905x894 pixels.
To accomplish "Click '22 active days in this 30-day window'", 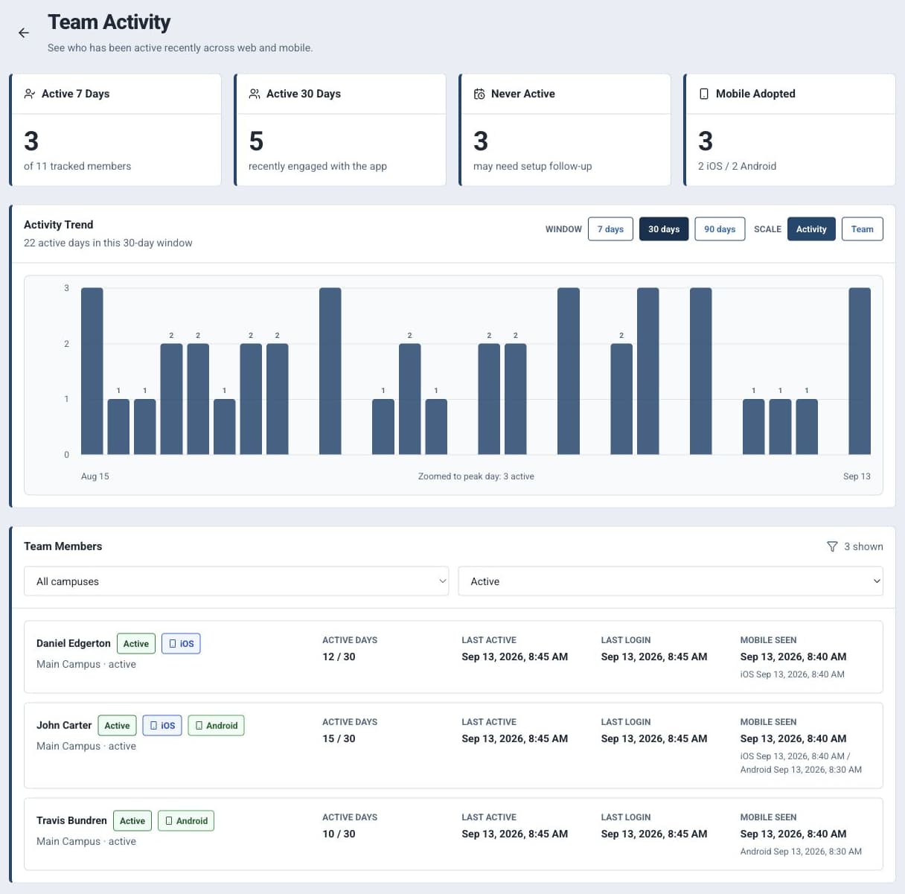I will point(108,243).
